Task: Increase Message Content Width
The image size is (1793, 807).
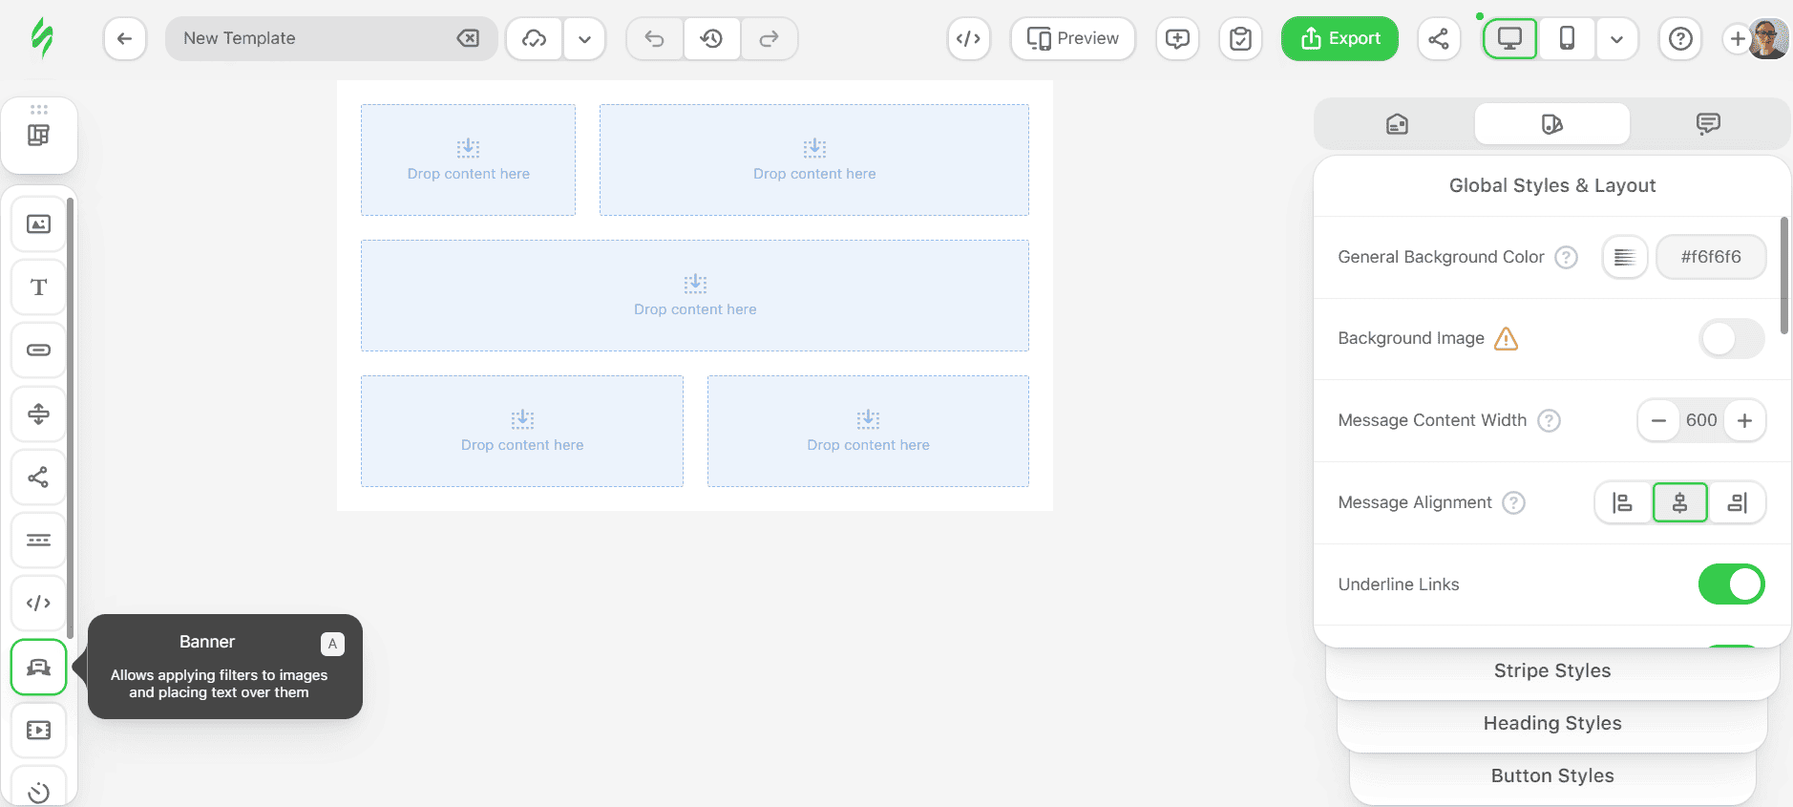Action: [1744, 421]
